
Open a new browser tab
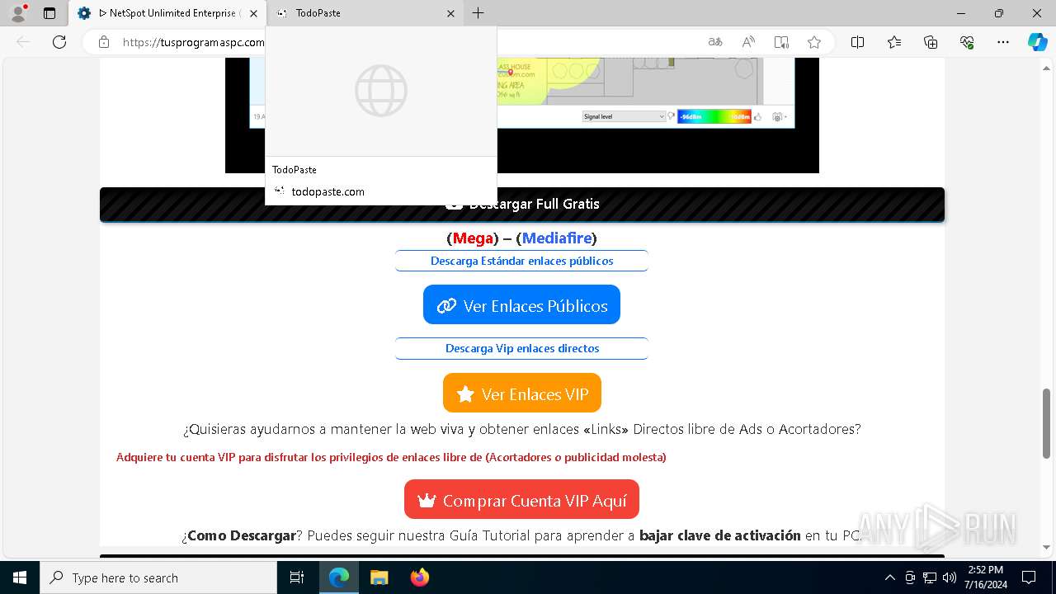(478, 13)
